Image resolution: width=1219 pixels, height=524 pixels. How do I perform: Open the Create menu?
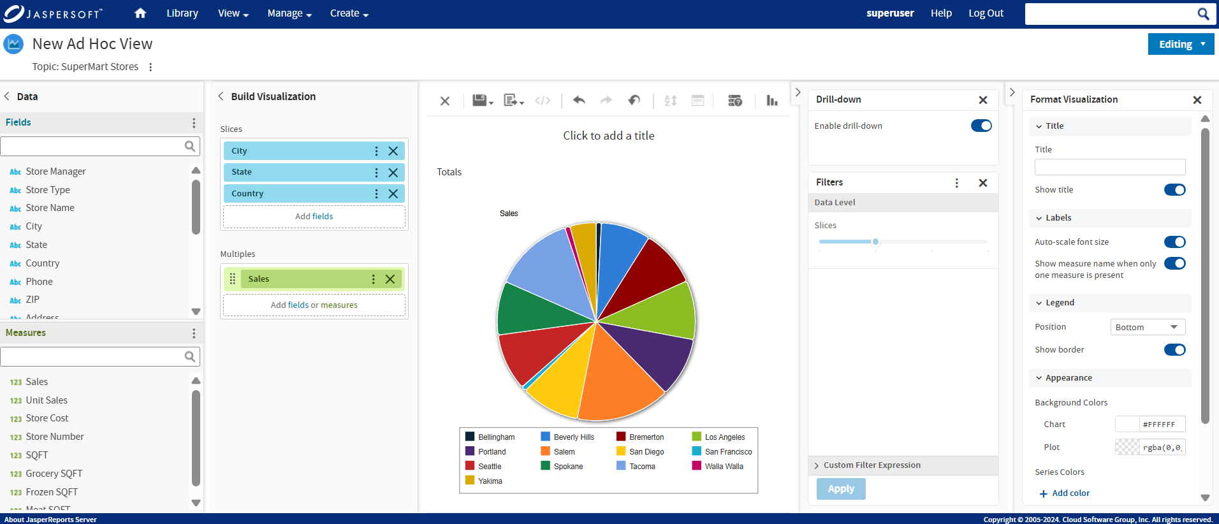[x=349, y=13]
